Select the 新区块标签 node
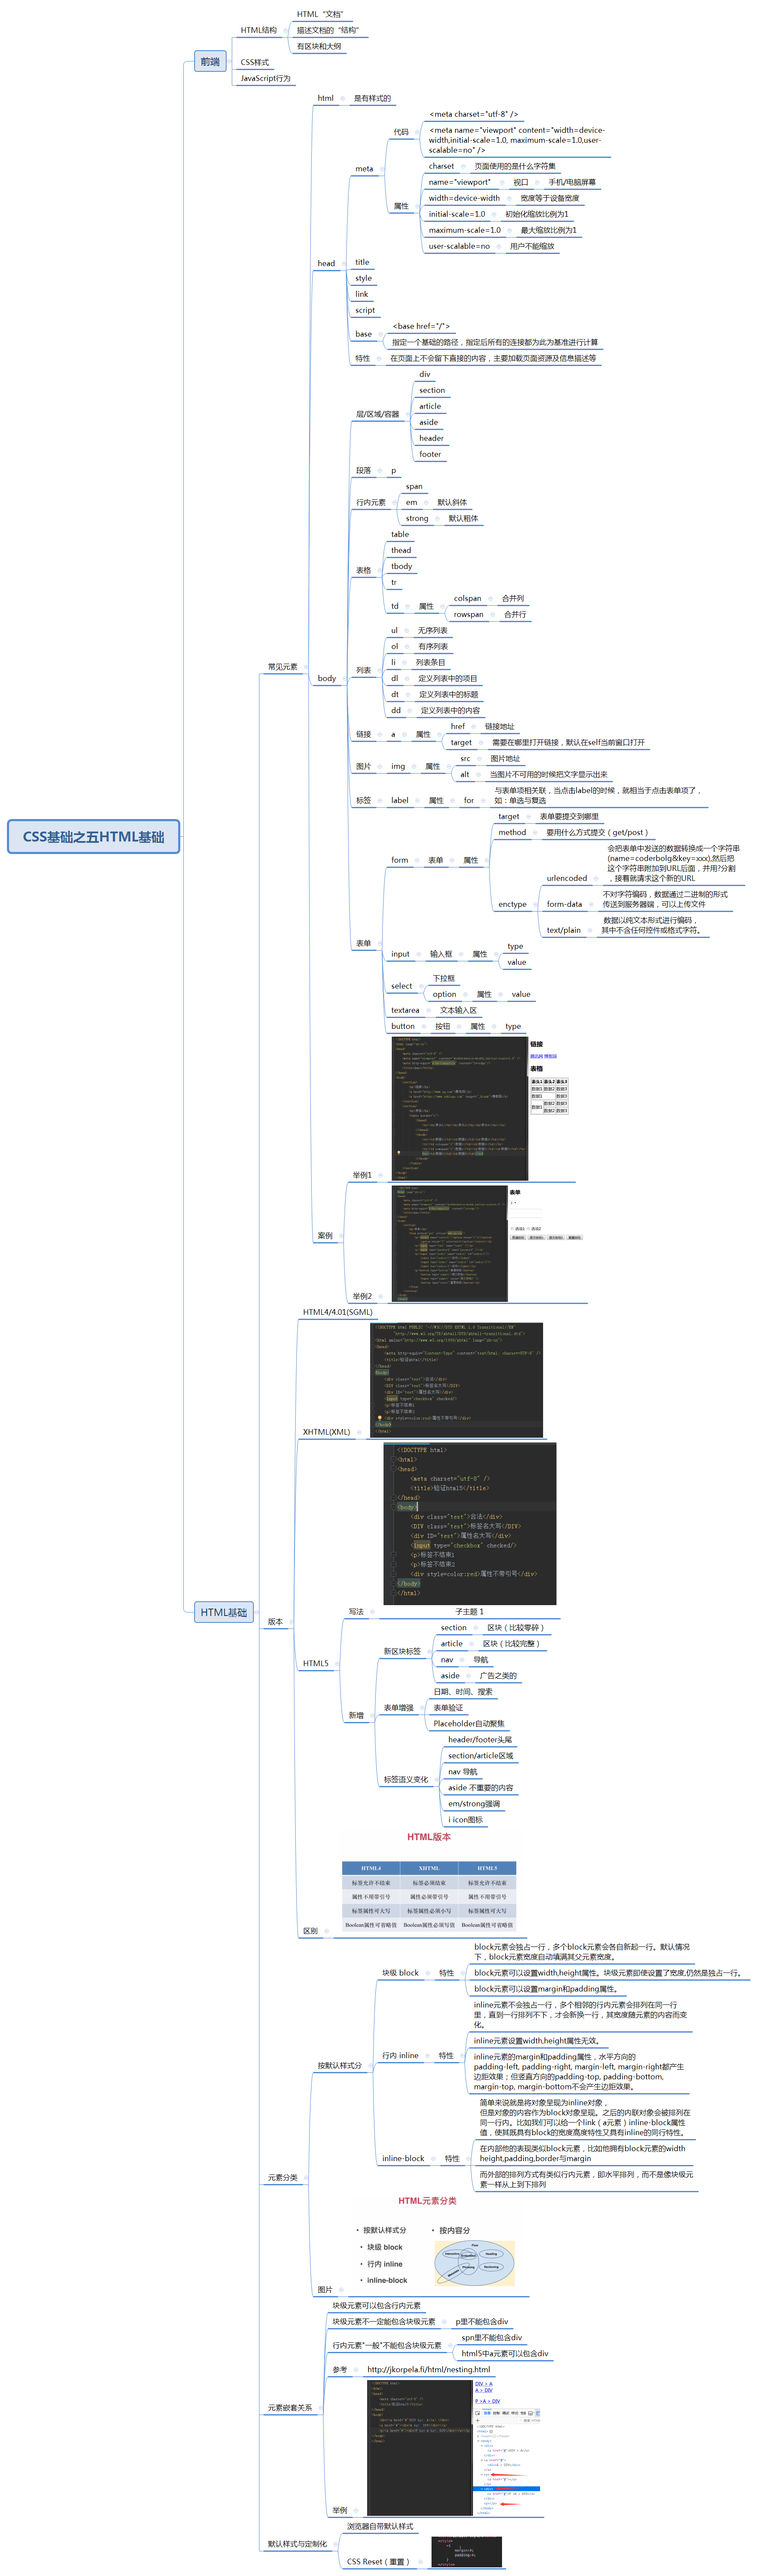This screenshot has height=2576, width=758. [402, 1651]
